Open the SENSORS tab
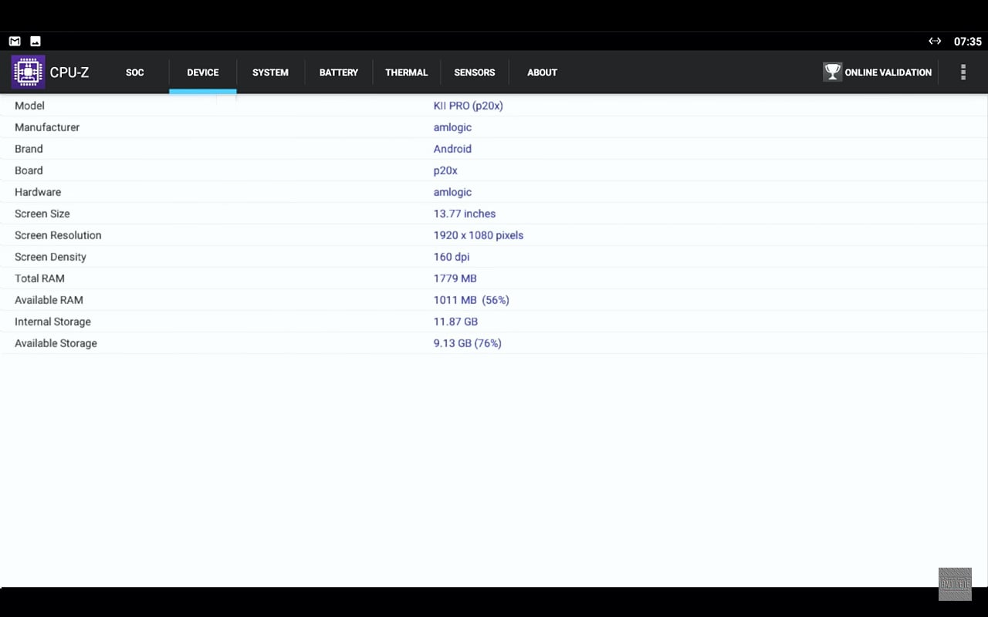988x617 pixels. coord(475,72)
